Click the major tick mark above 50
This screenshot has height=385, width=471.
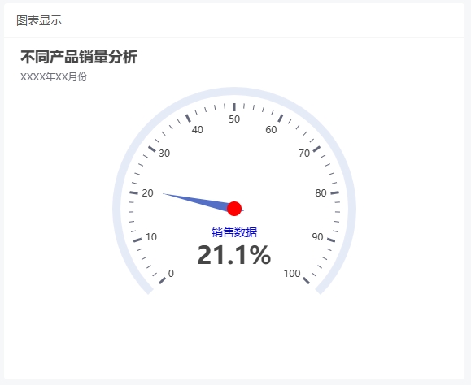(x=234, y=107)
